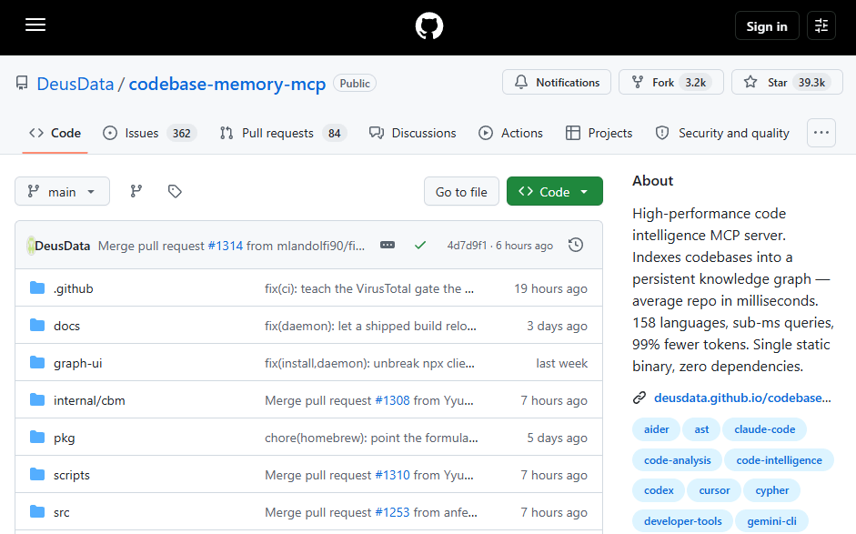Open the hamburger navigation menu

35,25
